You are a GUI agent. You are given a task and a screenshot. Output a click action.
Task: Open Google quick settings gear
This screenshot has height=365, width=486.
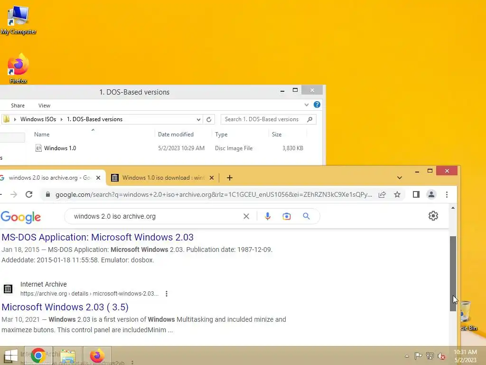coord(433,216)
